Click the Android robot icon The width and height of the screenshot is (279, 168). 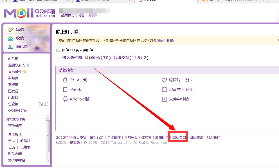click(x=65, y=99)
